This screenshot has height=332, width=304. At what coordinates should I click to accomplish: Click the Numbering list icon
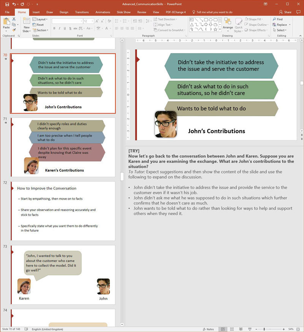point(125,21)
